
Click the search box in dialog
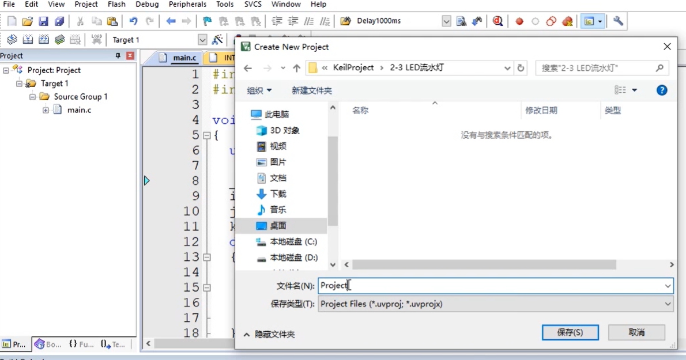(602, 68)
